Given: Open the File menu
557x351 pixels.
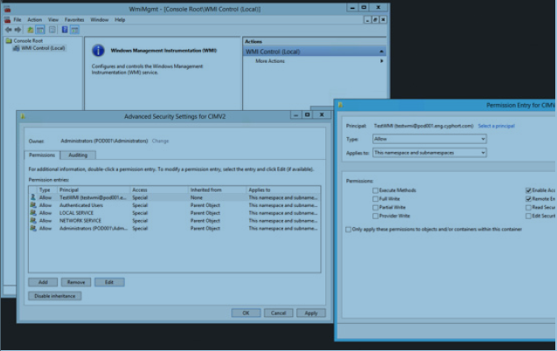Looking at the screenshot, I should [x=17, y=20].
